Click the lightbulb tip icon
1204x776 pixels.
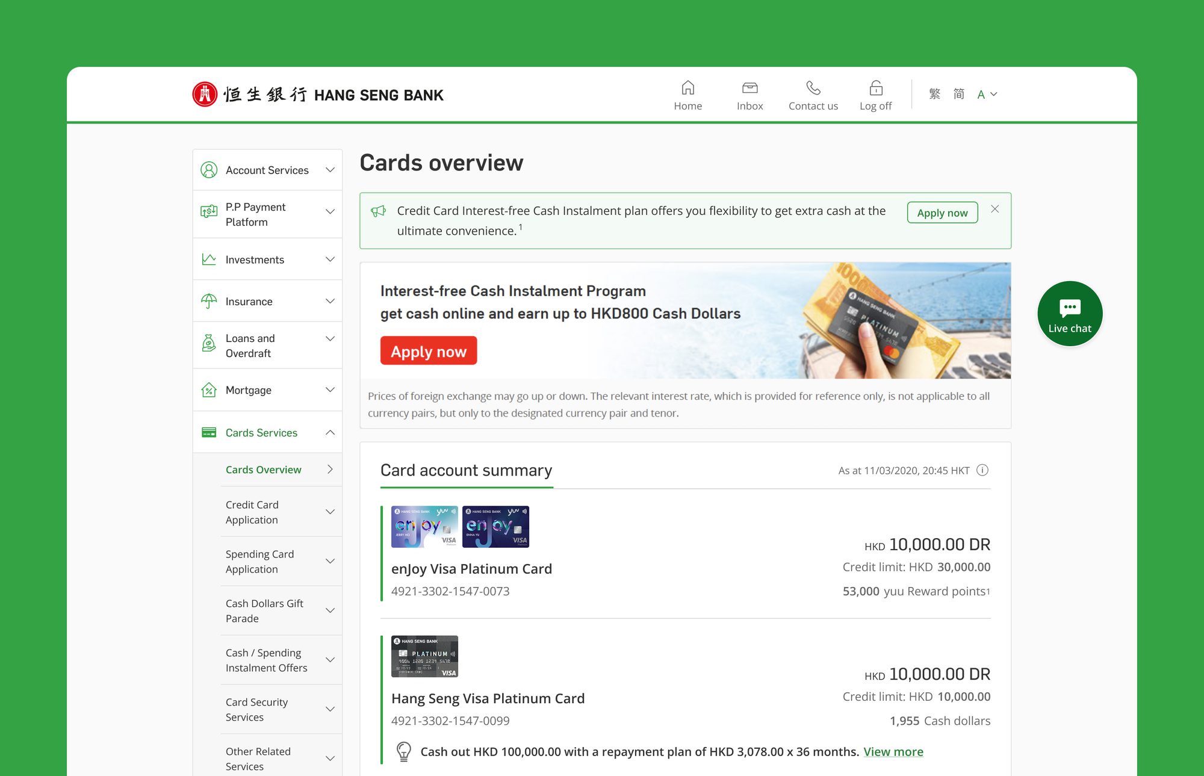point(404,751)
